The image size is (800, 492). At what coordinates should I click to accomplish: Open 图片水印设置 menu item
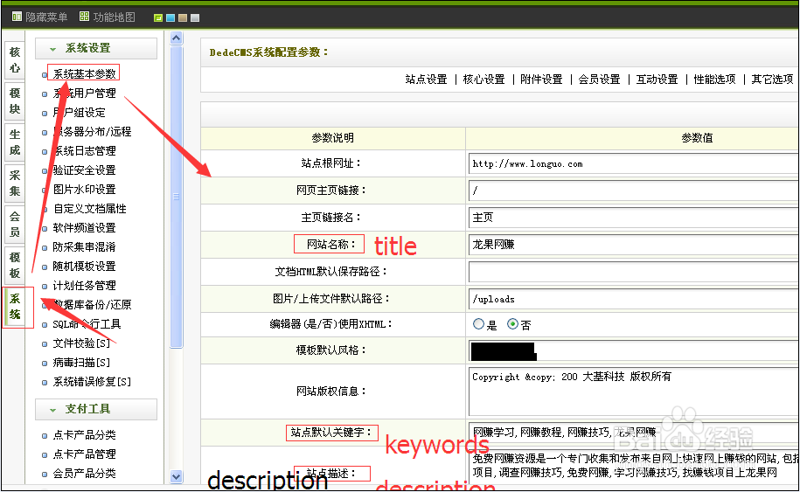[85, 189]
